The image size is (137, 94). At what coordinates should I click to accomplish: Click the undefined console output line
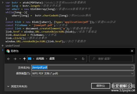point(12,45)
